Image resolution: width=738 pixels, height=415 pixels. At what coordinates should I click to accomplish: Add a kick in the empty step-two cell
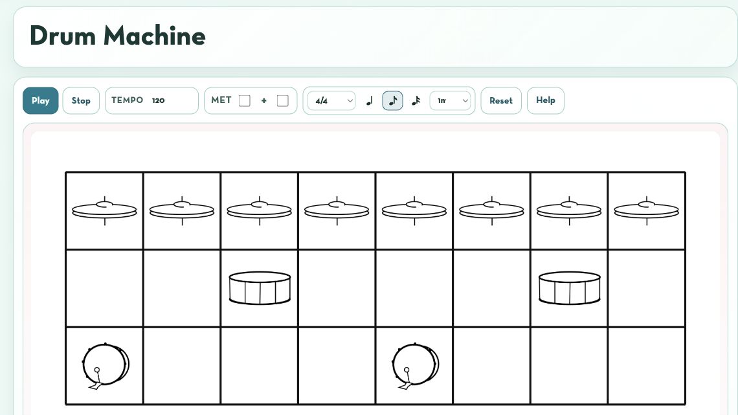(x=182, y=366)
